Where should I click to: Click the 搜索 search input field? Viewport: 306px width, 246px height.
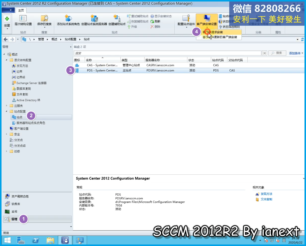coord(167,53)
